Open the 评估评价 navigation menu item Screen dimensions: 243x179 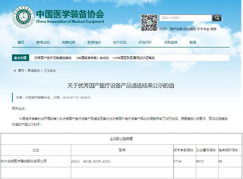[145, 42]
